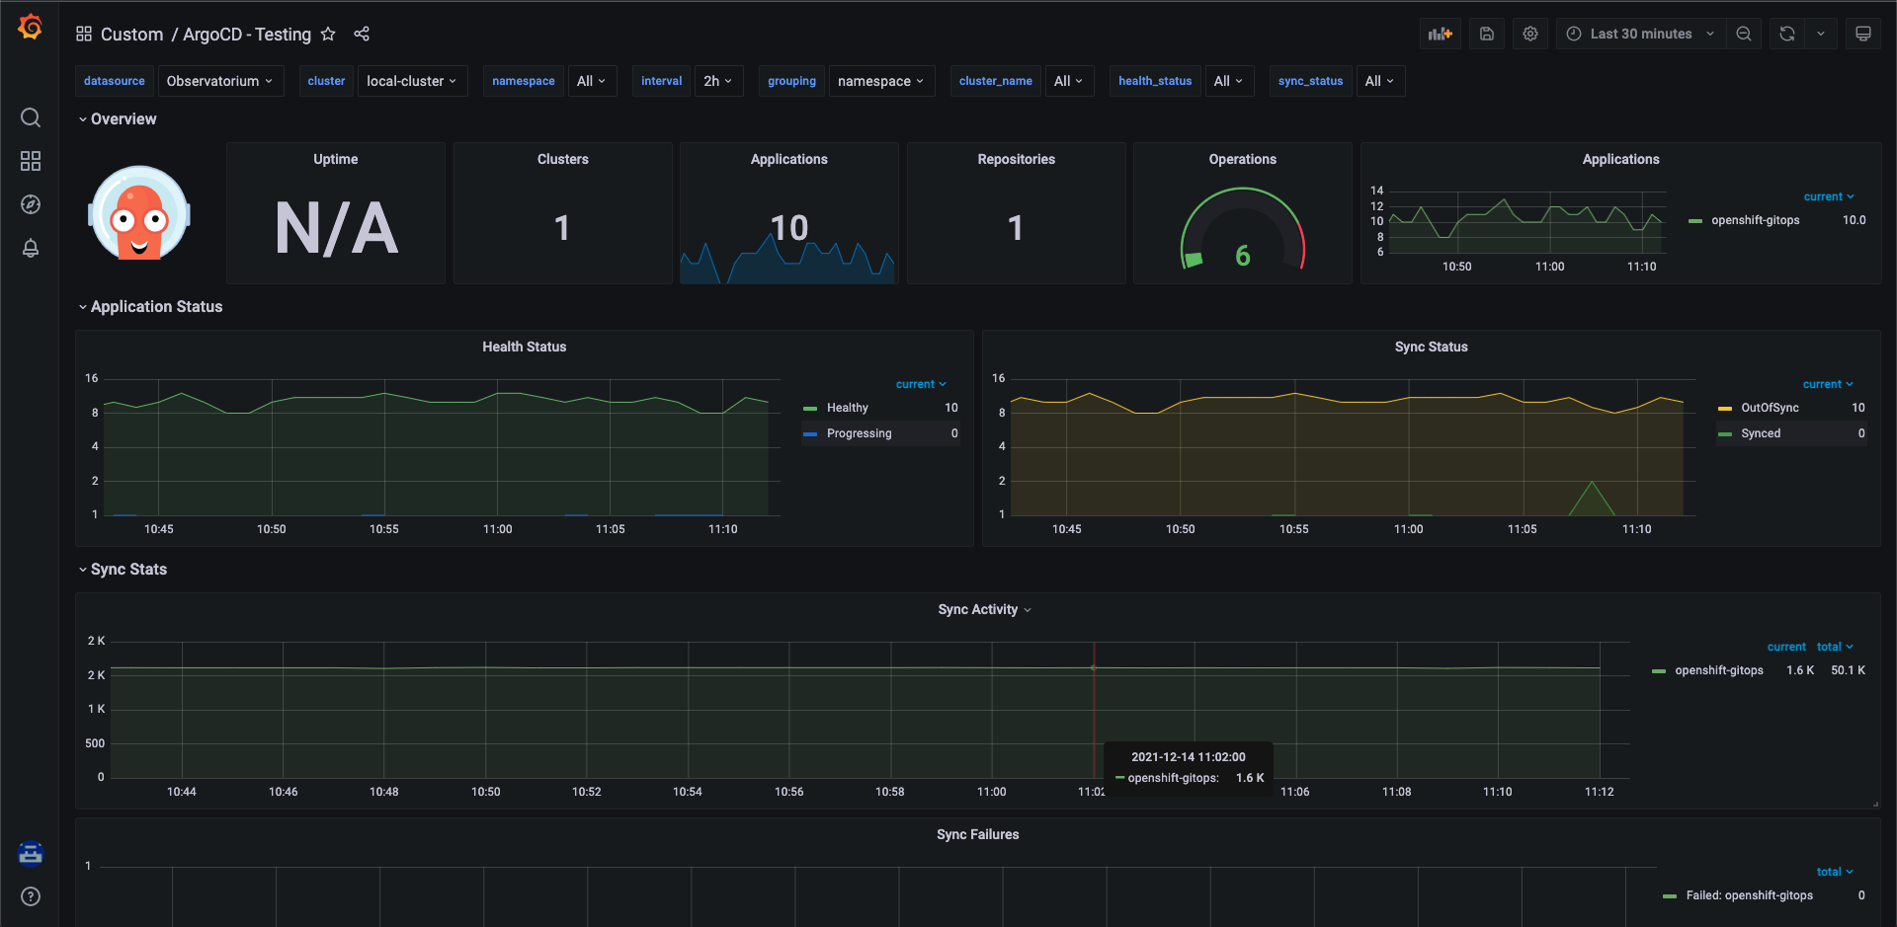Open the search icon in sidebar
The width and height of the screenshot is (1897, 927).
(x=31, y=117)
